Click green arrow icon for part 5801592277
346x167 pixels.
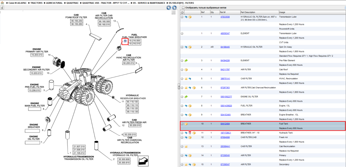186,96
